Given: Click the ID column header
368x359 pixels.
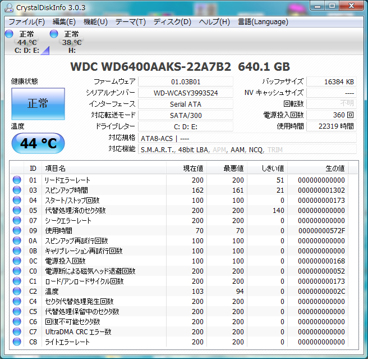Looking at the screenshot, I should tap(33, 168).
